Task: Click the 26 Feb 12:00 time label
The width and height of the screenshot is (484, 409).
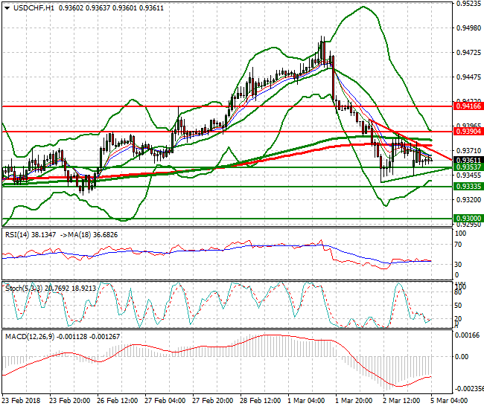Action: (x=118, y=401)
